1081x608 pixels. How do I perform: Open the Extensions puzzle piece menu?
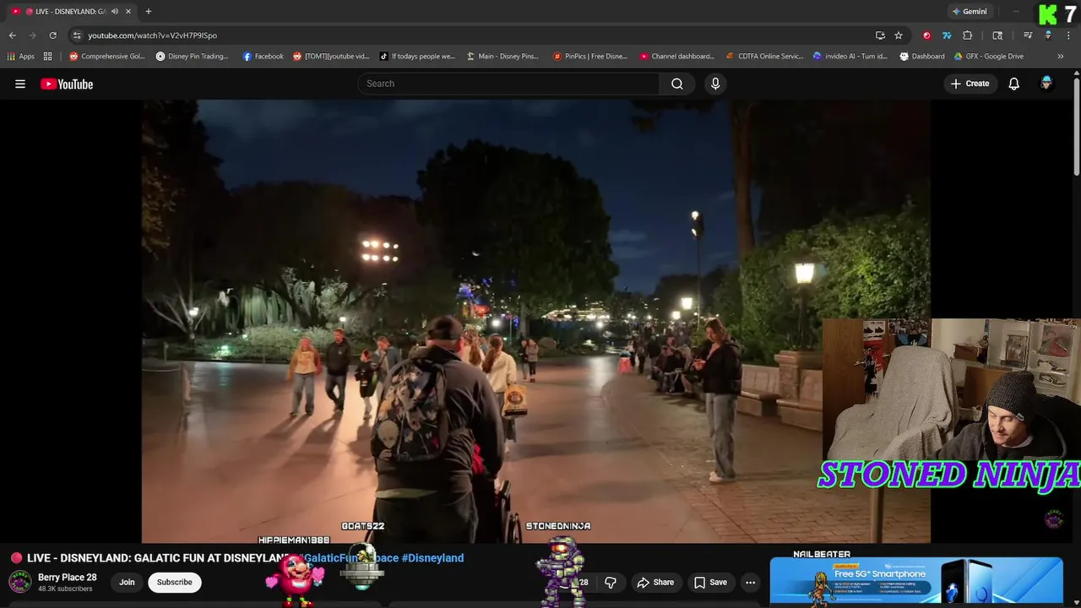[x=968, y=35]
